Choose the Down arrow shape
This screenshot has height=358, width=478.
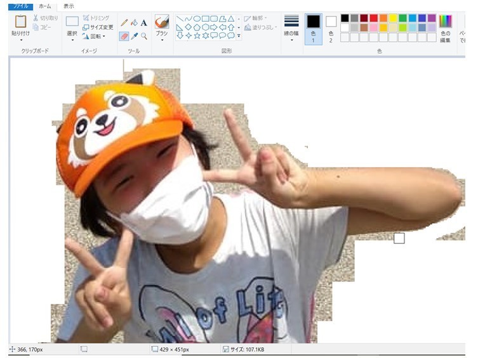(180, 35)
